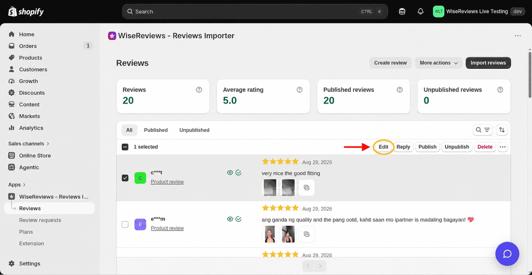Click the green C avatar for c***t
This screenshot has height=275, width=532.
tap(140, 178)
